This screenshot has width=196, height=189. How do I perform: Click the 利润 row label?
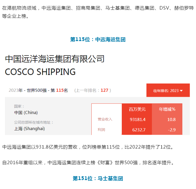101,130
